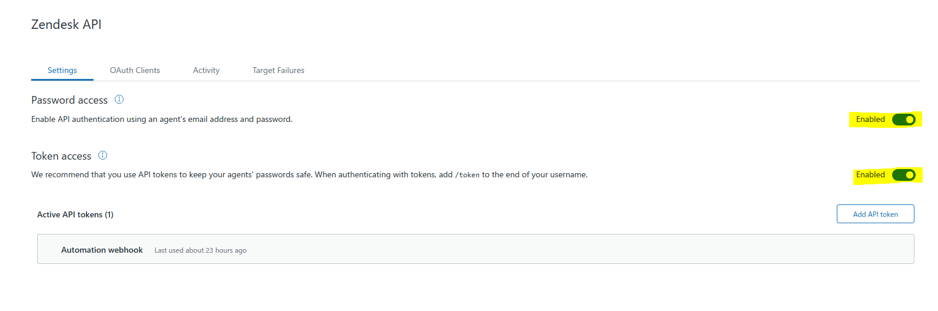This screenshot has height=311, width=938.
Task: View the Activity tab
Action: (206, 70)
